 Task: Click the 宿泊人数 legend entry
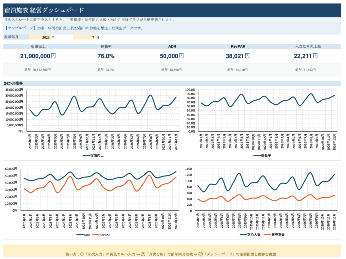[250, 235]
